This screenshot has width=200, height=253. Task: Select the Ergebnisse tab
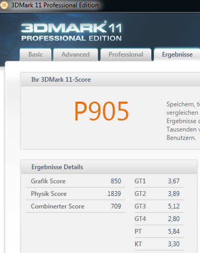click(x=177, y=54)
